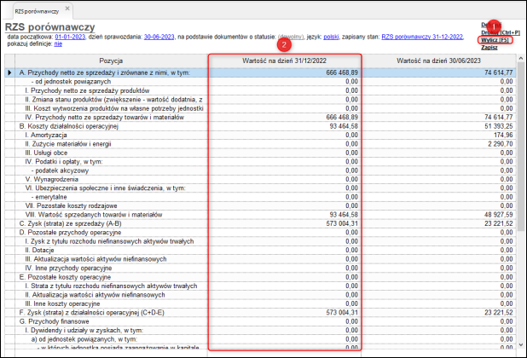Click the vertical scrollbar thumb
Image resolution: width=527 pixels, height=358 pixels.
[521, 147]
